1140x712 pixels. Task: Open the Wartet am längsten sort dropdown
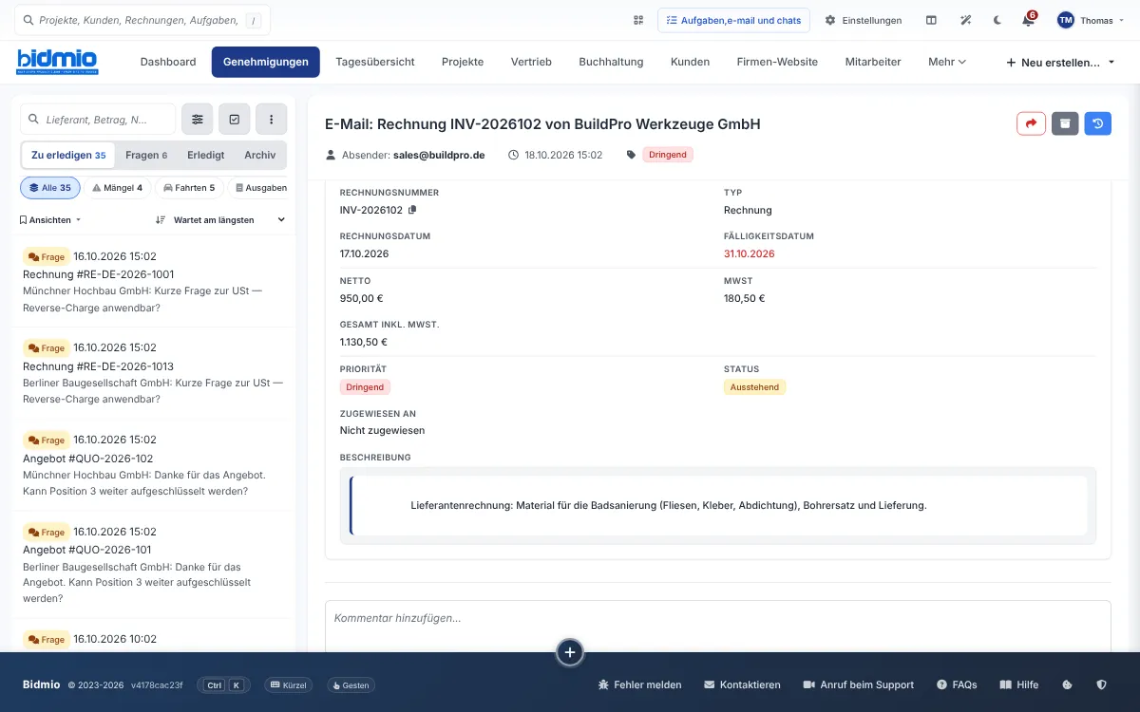pos(220,219)
